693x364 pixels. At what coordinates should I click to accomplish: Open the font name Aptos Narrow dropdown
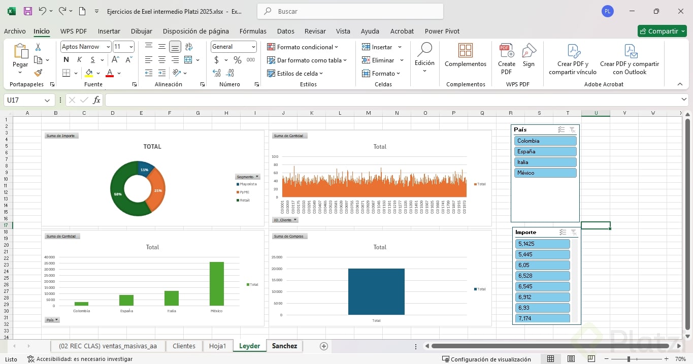pos(108,47)
